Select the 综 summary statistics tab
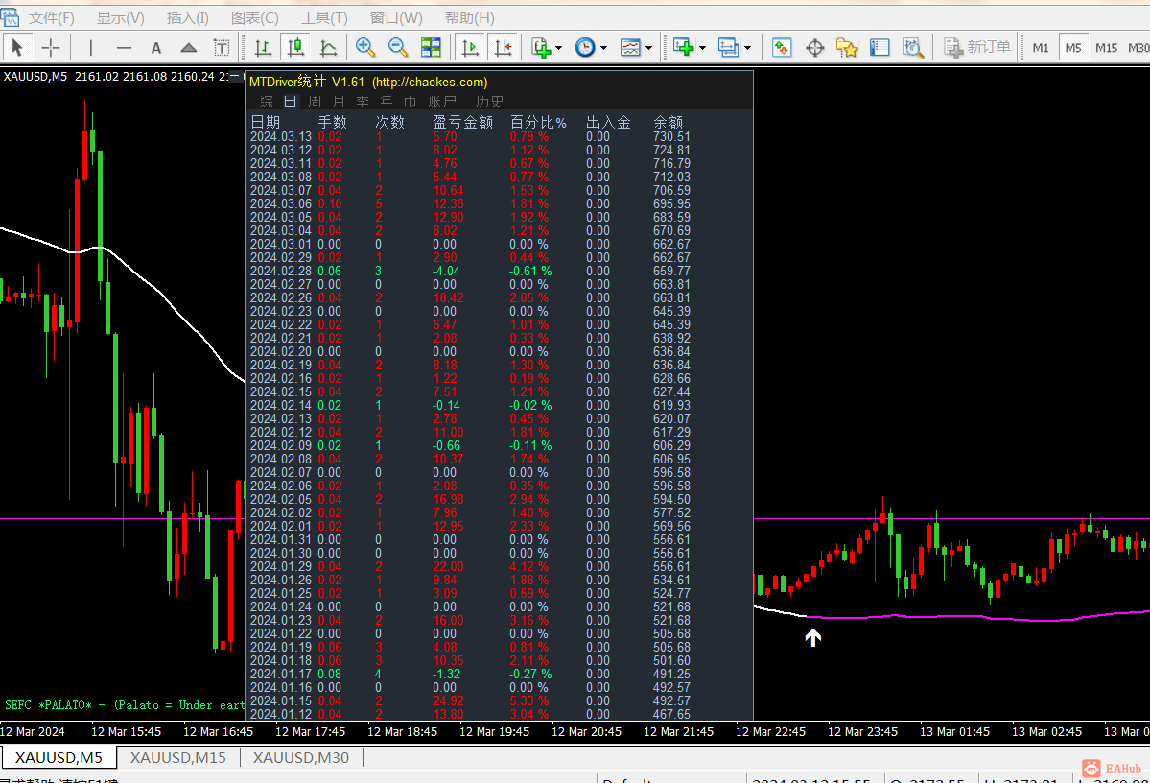 (x=267, y=102)
